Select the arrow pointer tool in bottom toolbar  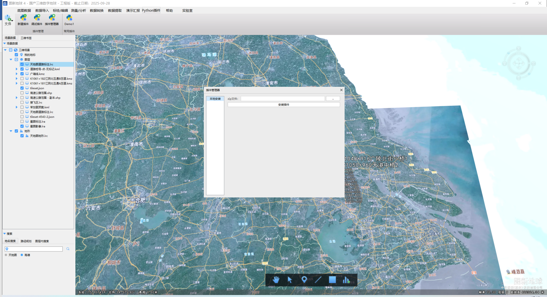pos(290,280)
